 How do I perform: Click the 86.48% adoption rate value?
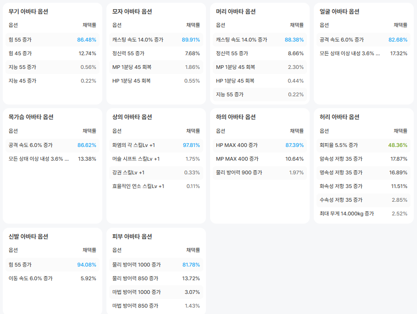(87, 40)
